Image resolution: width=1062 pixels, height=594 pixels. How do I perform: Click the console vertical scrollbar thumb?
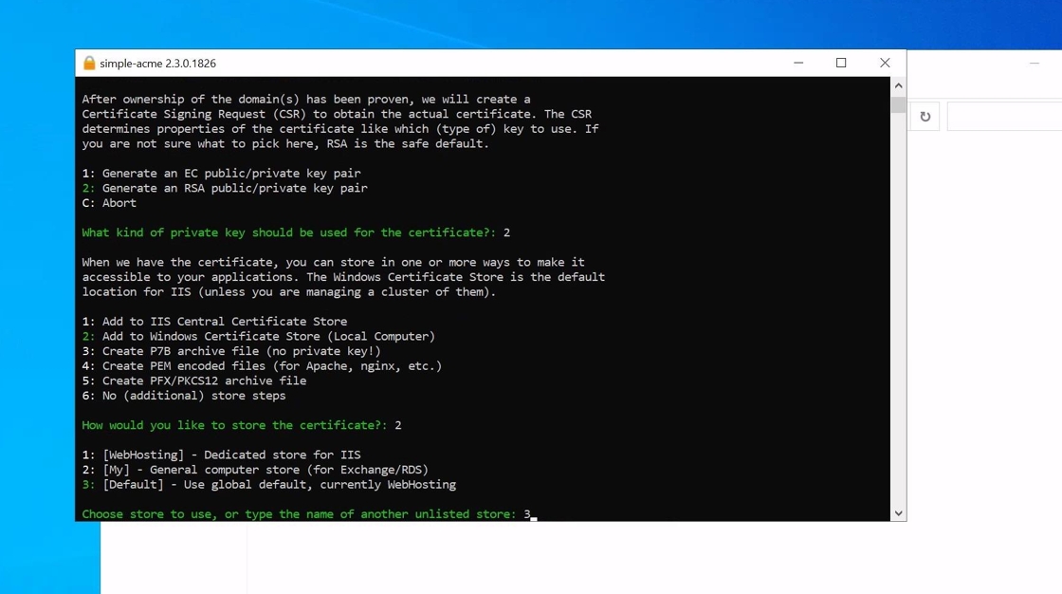(x=898, y=104)
